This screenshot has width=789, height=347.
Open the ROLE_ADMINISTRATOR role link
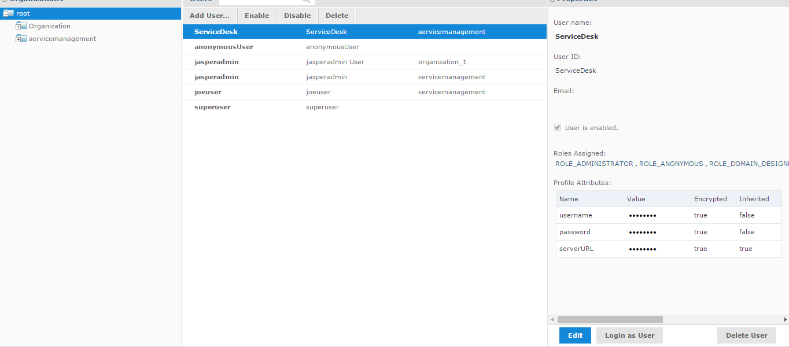pyautogui.click(x=593, y=164)
